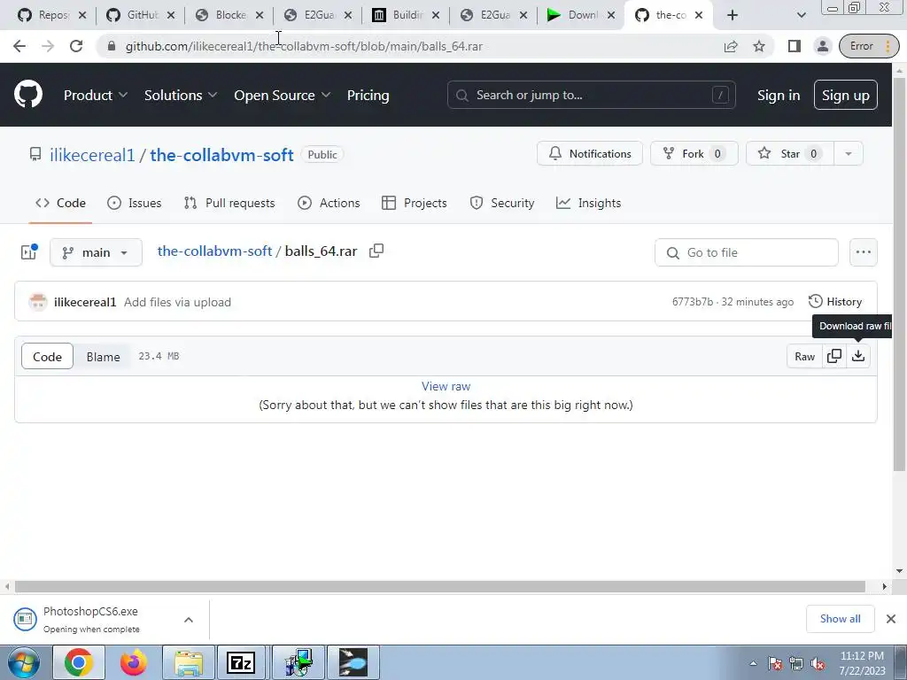Screen dimensions: 907x680
Task: Star the repository
Action: coord(790,154)
